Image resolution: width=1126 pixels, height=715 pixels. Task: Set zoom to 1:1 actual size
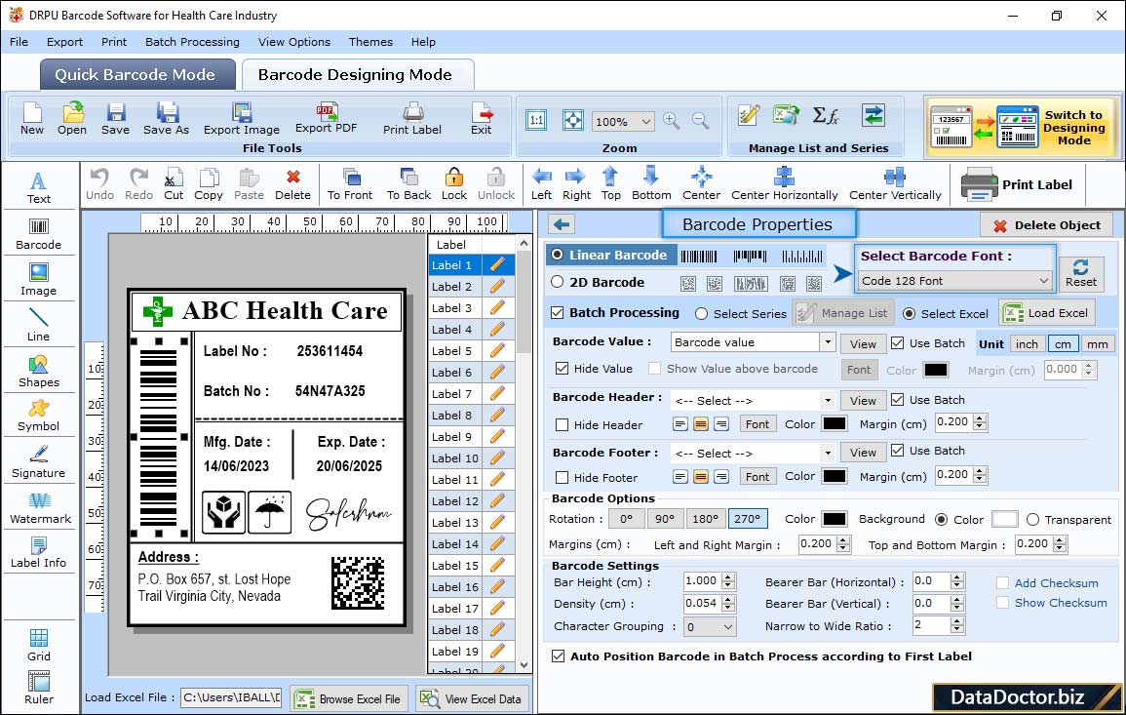(536, 120)
